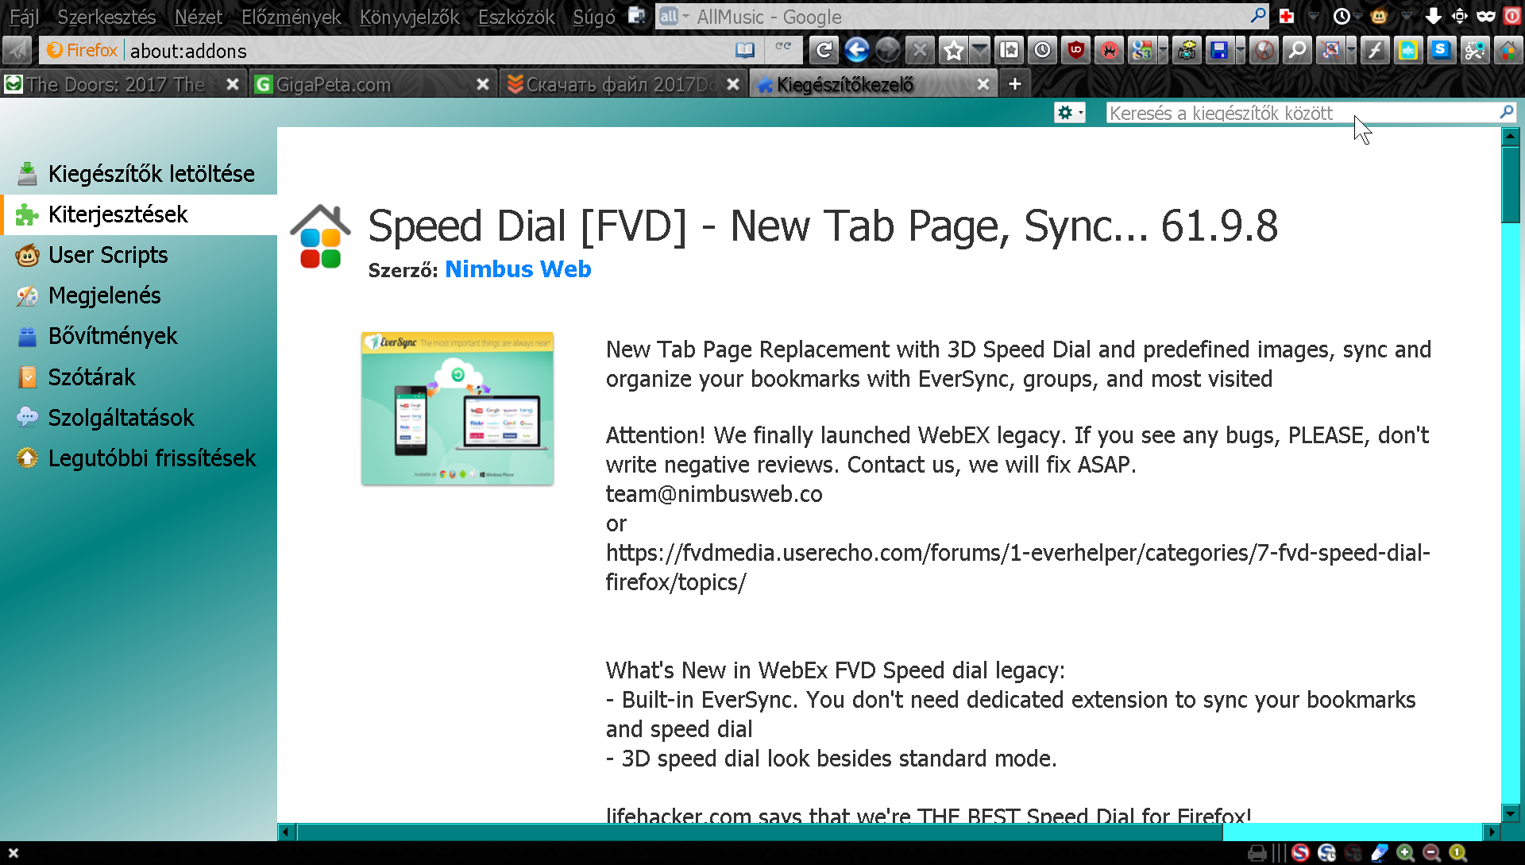The width and height of the screenshot is (1525, 865).
Task: Open the uBlock Origin shield icon
Action: pos(1076,51)
